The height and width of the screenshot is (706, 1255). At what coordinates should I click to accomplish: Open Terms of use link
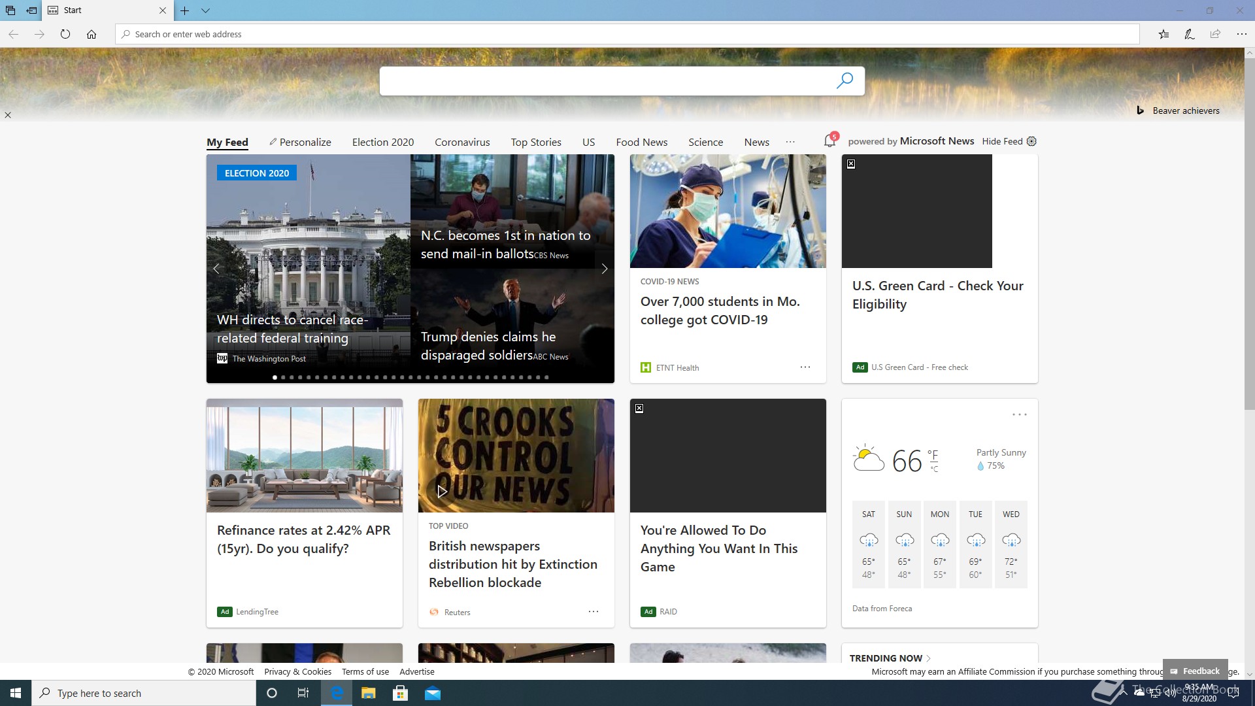pyautogui.click(x=365, y=671)
